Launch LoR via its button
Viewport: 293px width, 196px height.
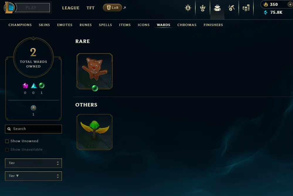113,8
